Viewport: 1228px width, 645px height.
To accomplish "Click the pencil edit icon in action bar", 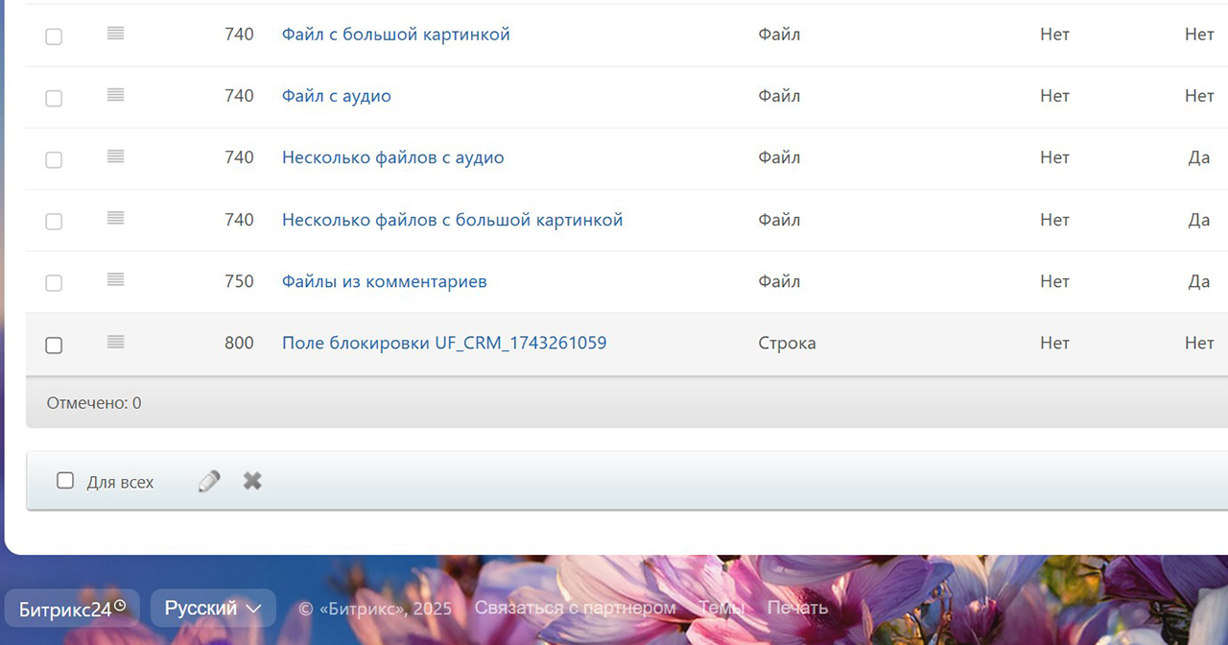I will pos(209,481).
